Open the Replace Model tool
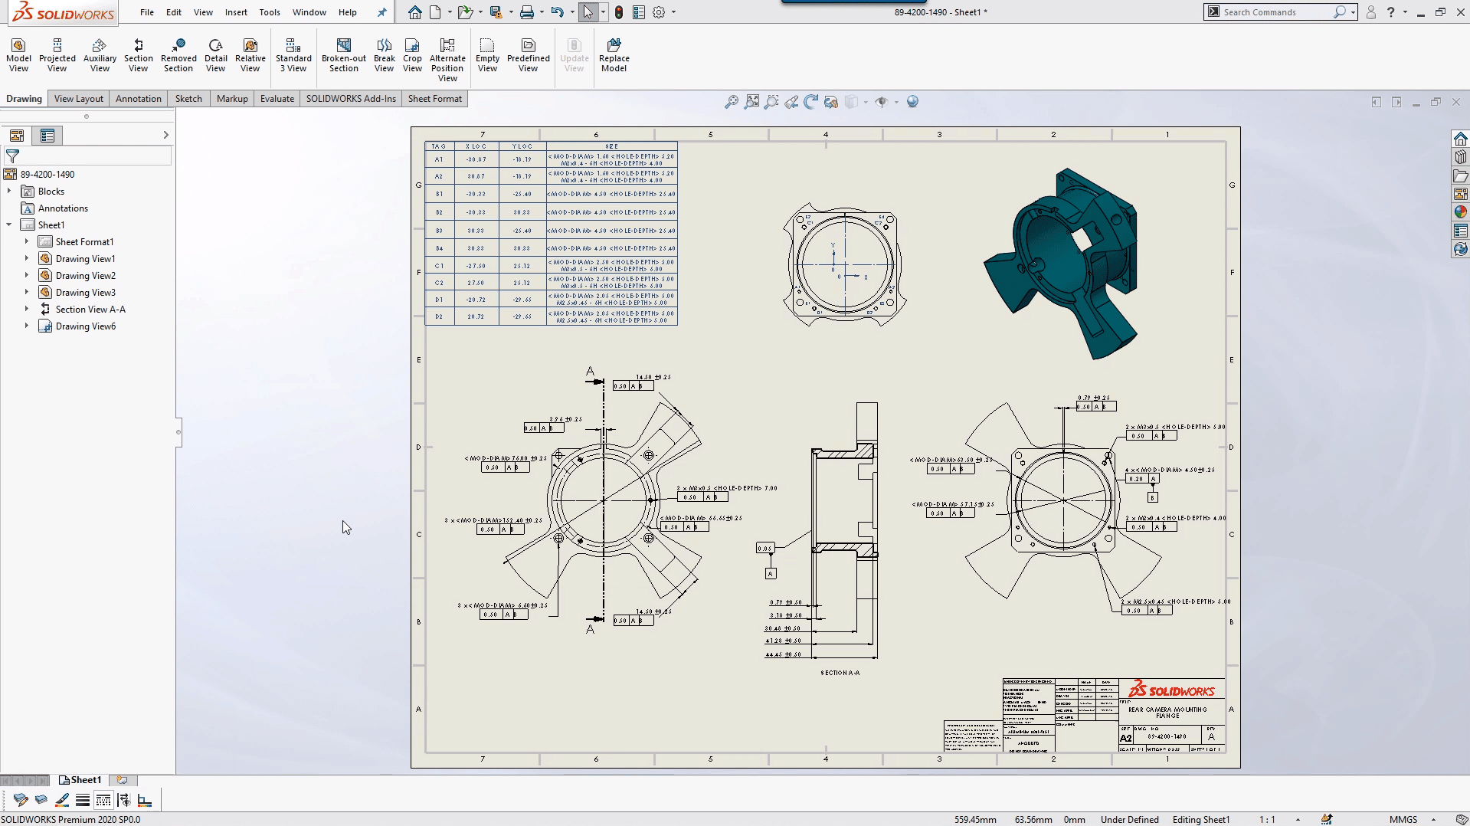The height and width of the screenshot is (826, 1470). coord(614,54)
